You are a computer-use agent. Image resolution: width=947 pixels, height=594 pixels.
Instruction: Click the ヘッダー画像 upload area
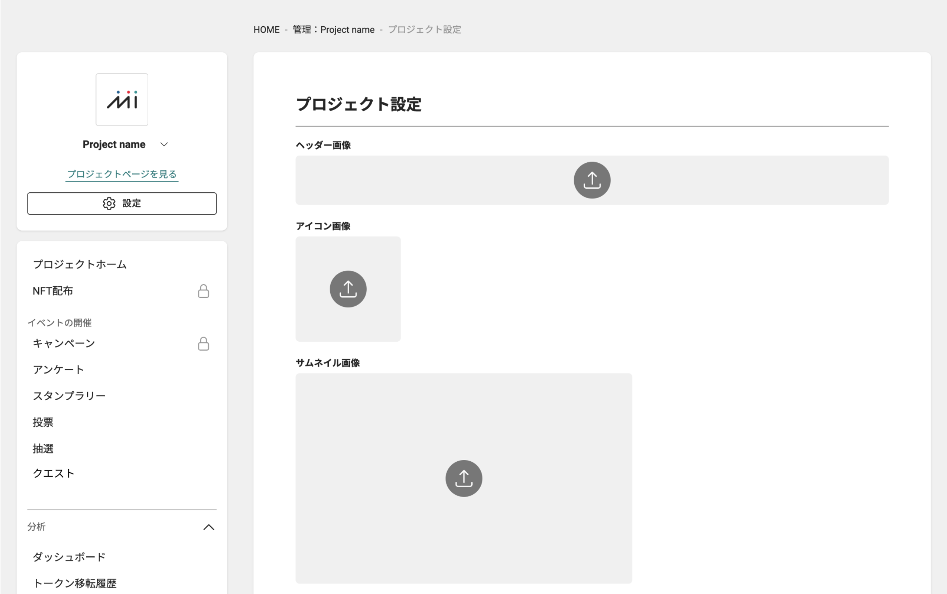point(592,180)
